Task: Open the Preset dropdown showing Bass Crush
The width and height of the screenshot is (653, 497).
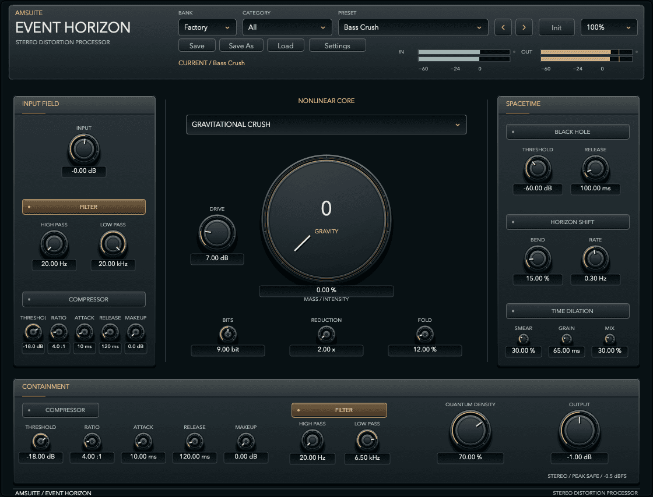Action: pyautogui.click(x=413, y=27)
